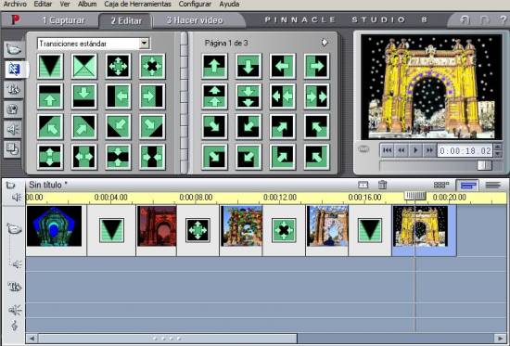The width and height of the screenshot is (510, 346).
Task: Choose the four-arrow expand transition in album
Action: click(x=118, y=67)
